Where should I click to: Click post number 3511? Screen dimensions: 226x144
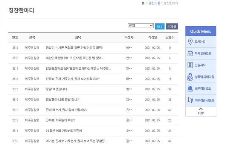[15, 131]
